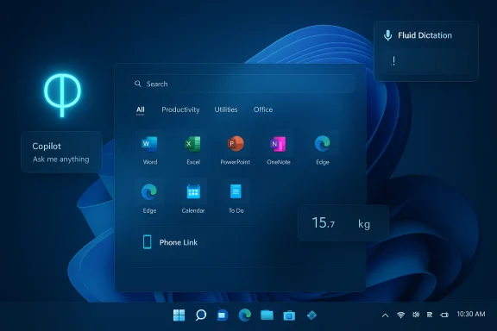Open the Word app icon
The image size is (497, 331).
tap(149, 144)
